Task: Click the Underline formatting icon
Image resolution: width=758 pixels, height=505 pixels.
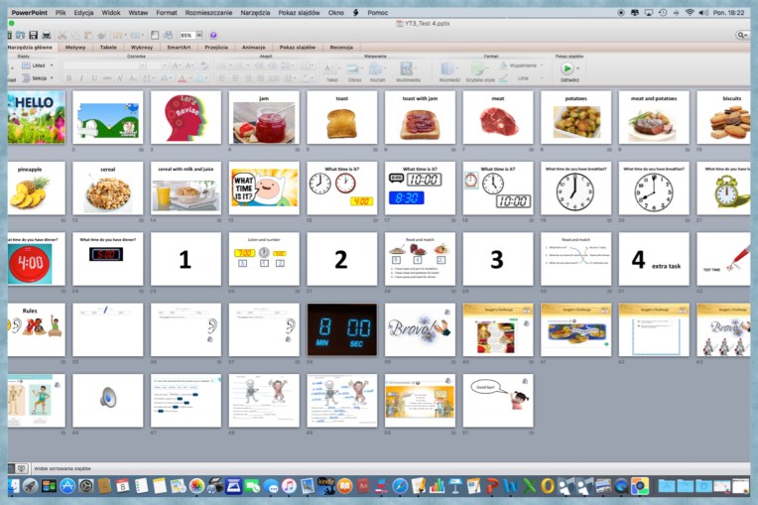Action: point(94,78)
